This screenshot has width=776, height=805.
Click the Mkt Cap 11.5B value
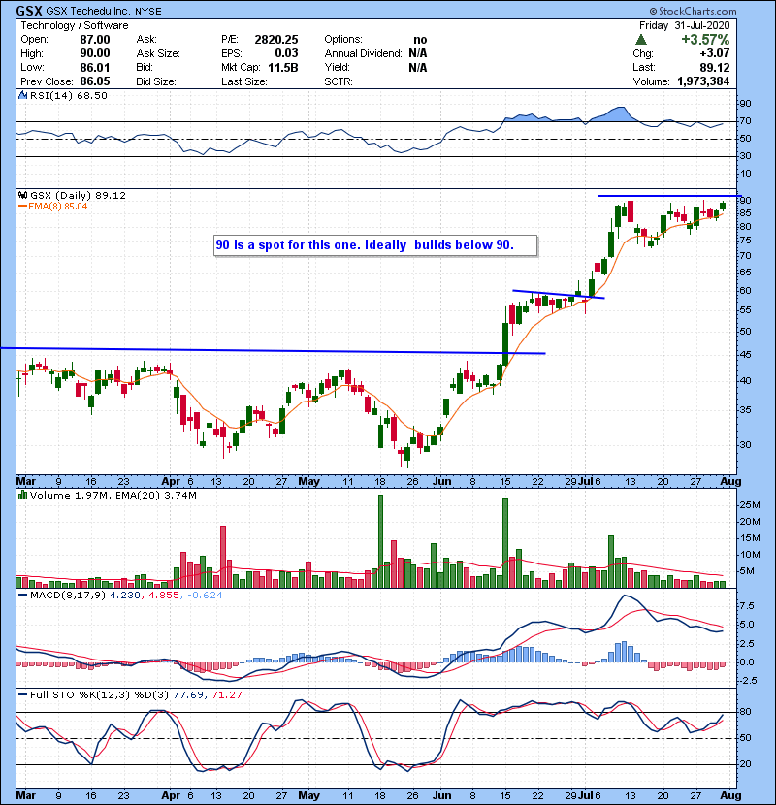point(283,67)
